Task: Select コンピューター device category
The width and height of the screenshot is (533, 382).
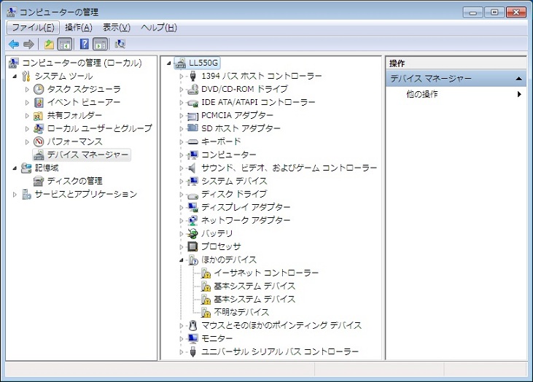Action: click(x=229, y=155)
